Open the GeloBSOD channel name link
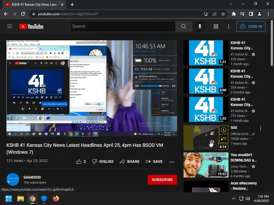Screen dimensions: 274x205 pos(32,177)
